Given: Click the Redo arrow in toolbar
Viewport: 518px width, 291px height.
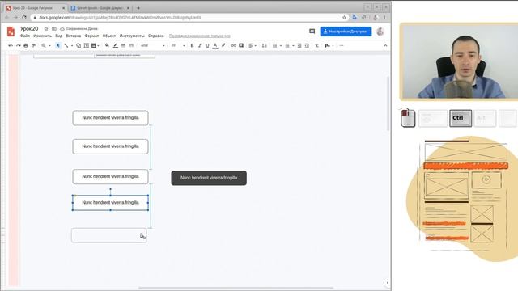Looking at the screenshot, I should [18, 46].
